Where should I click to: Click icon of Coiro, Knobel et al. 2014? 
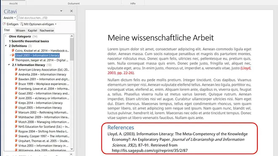pos(13,50)
